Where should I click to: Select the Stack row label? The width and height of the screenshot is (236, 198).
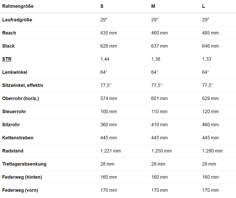(9, 46)
